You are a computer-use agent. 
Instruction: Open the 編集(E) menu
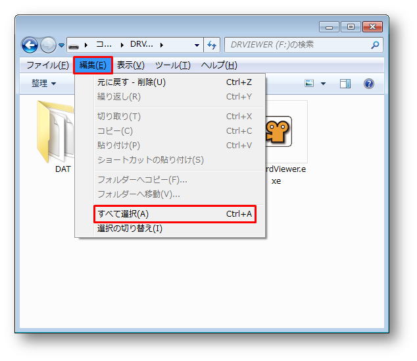tap(93, 65)
